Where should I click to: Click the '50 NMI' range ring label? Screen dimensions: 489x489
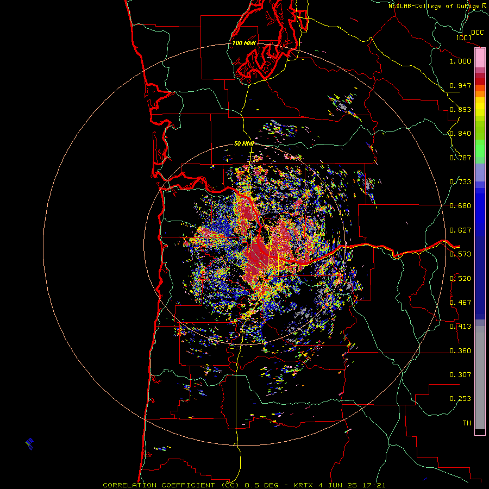tap(244, 143)
